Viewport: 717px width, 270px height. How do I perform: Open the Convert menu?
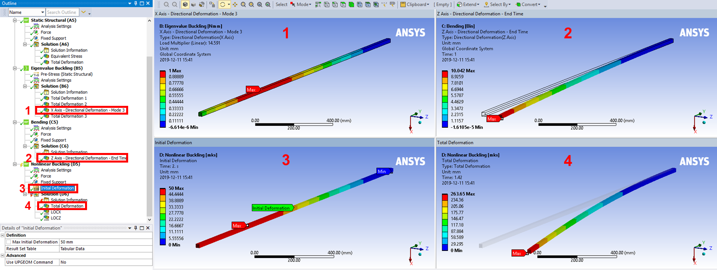point(528,4)
